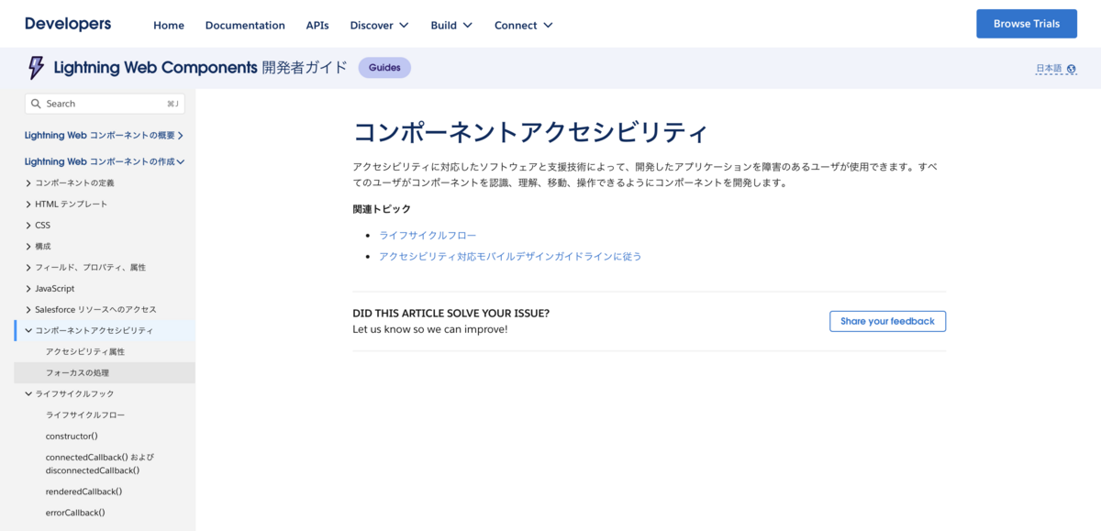Open the Documentation nav item
1101x531 pixels.
pyautogui.click(x=245, y=25)
